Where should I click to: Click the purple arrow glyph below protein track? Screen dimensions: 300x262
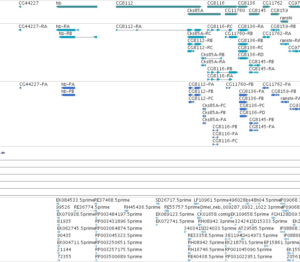3,153
